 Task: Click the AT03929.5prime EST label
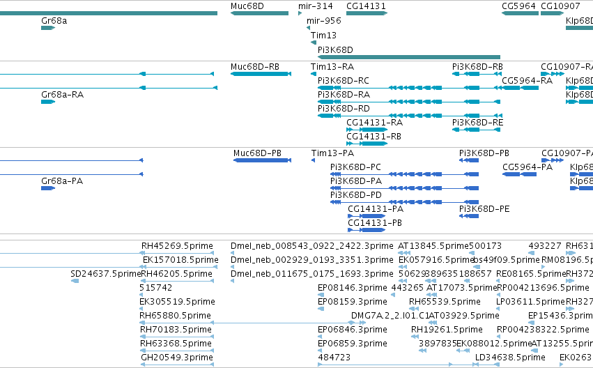[x=464, y=316]
